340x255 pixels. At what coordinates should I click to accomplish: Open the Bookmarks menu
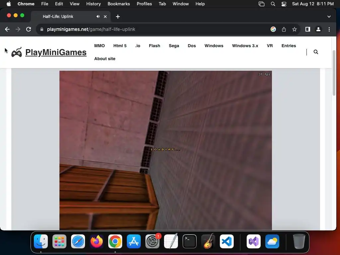coord(119,4)
